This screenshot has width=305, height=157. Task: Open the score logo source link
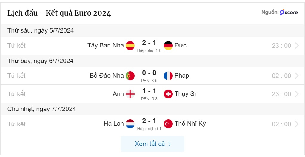pos(289,13)
